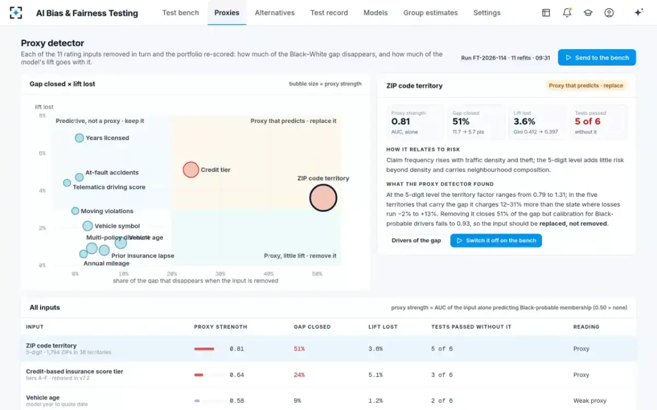The height and width of the screenshot is (410, 657).
Task: Sort by LIFT LOST column header
Action: click(x=383, y=327)
